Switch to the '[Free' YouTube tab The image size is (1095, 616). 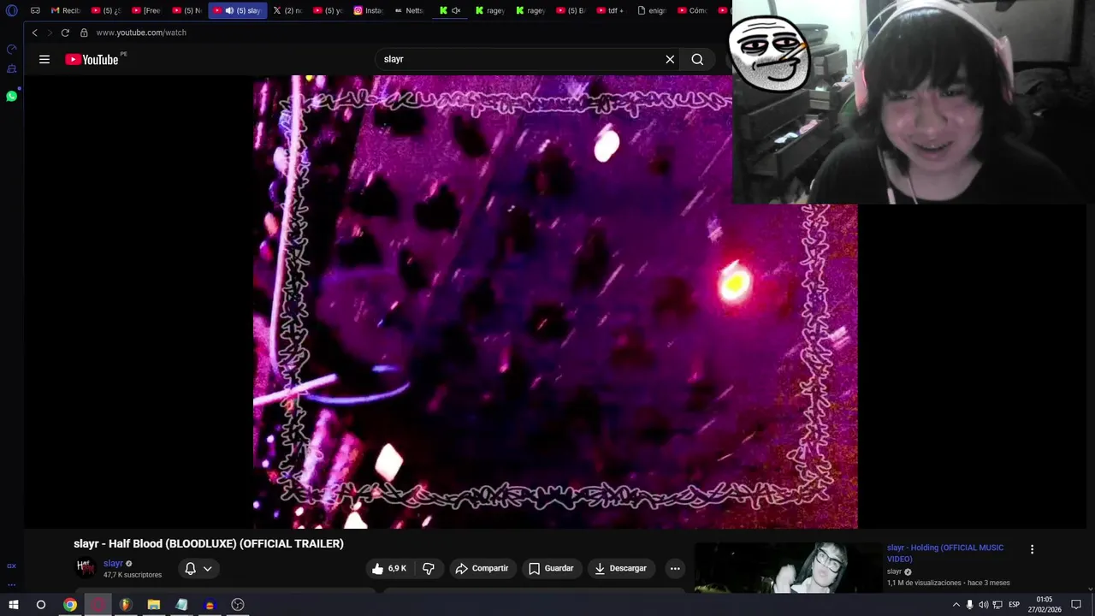(x=146, y=10)
